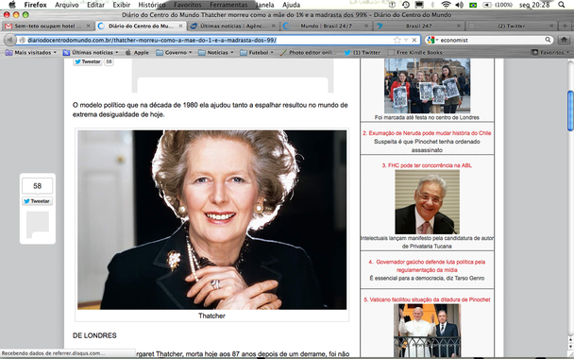Open Free Kindle Books bookmark

click(415, 52)
